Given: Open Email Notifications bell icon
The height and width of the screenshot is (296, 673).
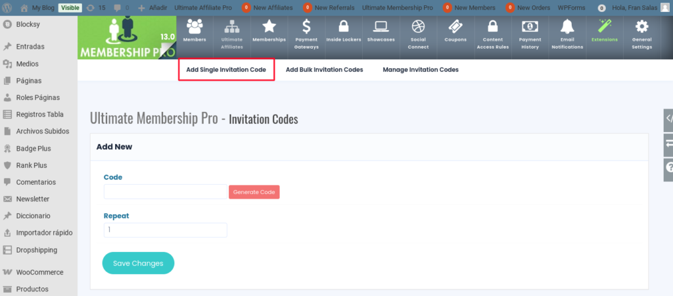Looking at the screenshot, I should [567, 26].
